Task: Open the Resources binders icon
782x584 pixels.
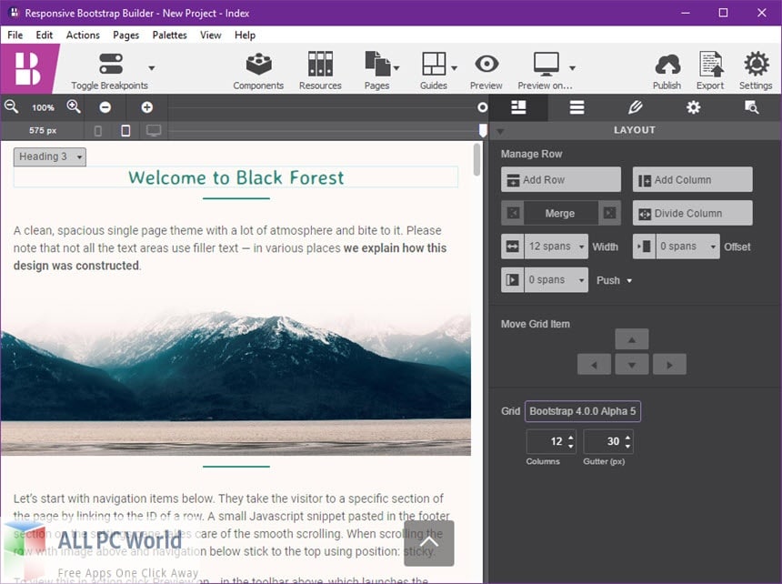Action: (x=320, y=65)
